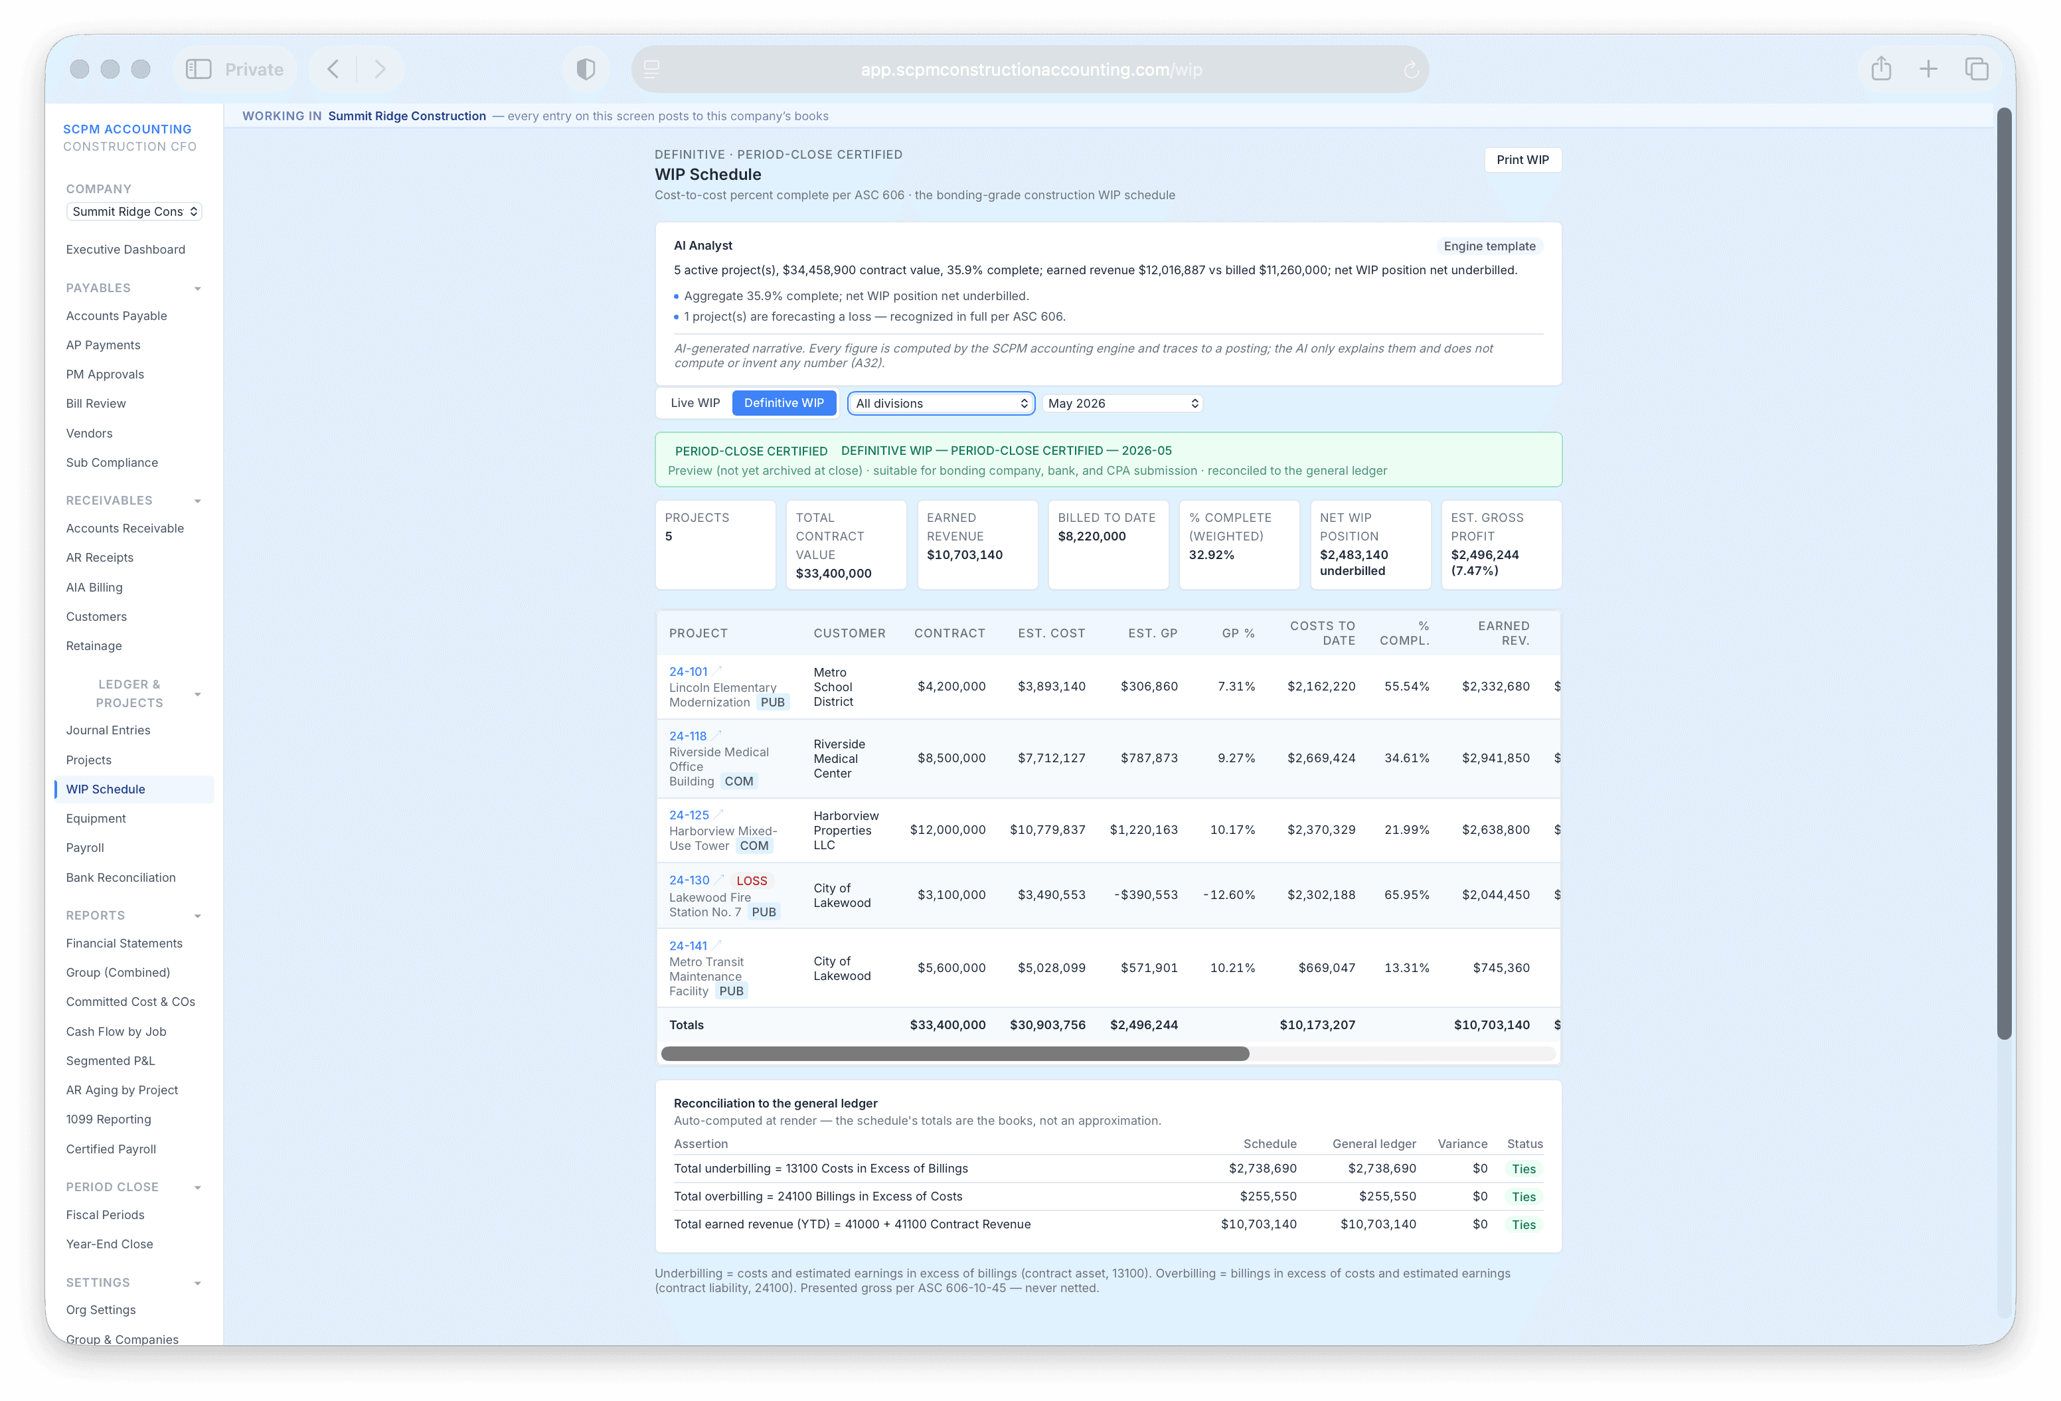
Task: Click the Ties status for total overbilling
Action: coord(1524,1196)
